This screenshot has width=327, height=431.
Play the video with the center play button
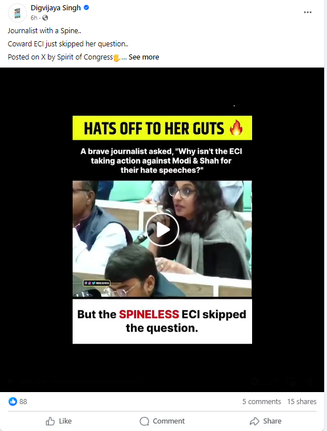pos(162,230)
